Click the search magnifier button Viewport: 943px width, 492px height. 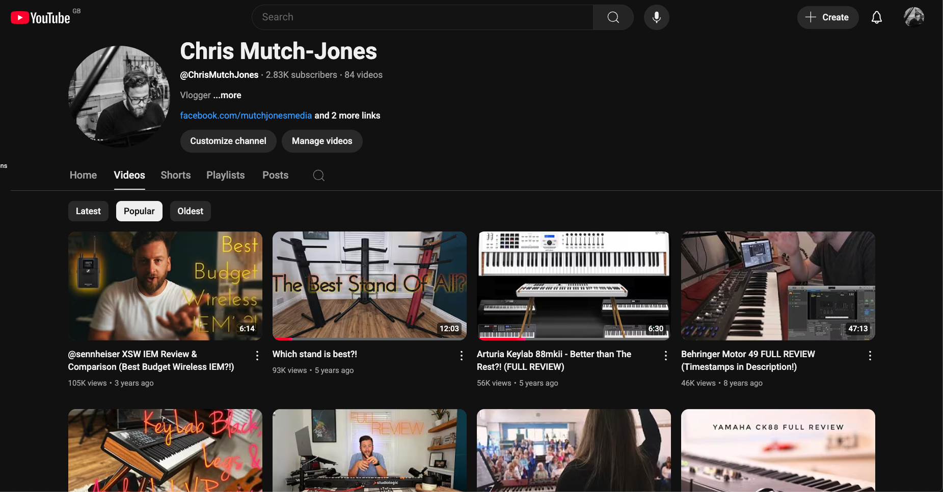click(613, 17)
